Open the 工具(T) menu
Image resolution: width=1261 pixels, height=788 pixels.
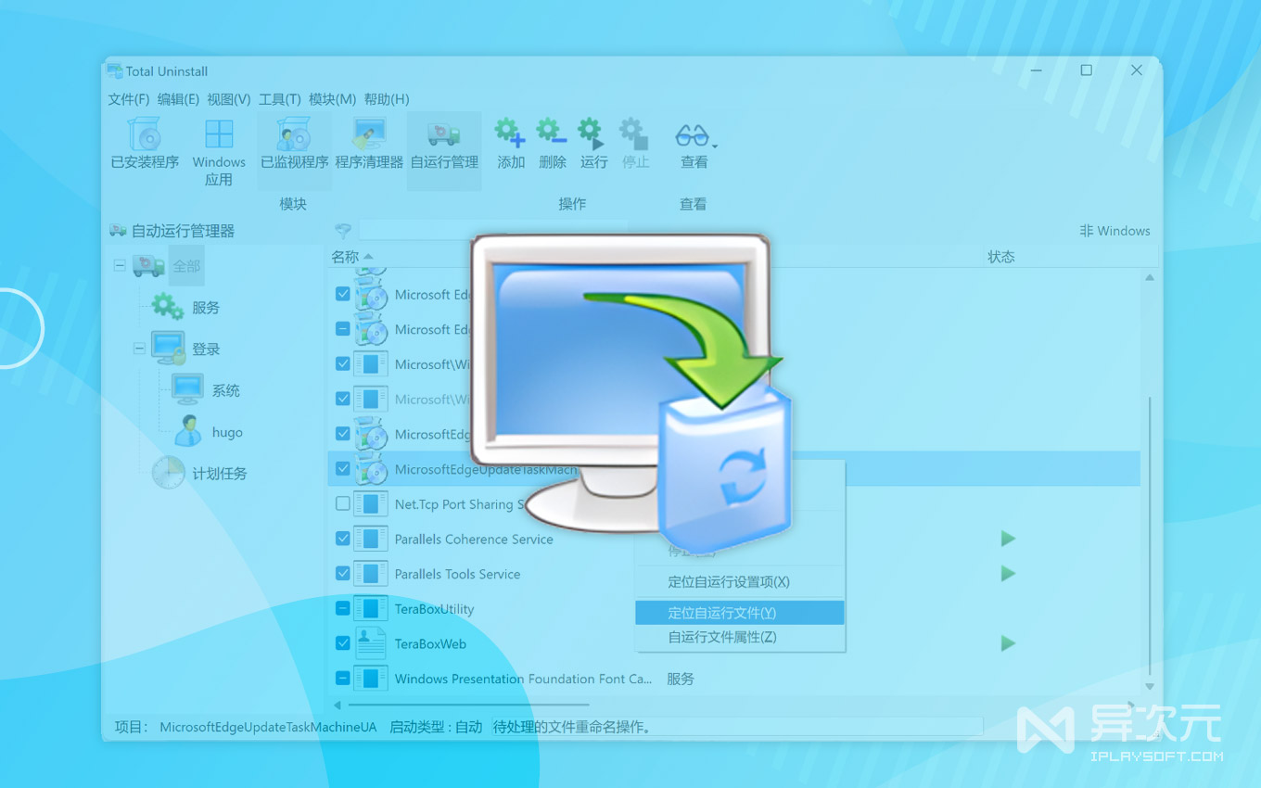click(279, 99)
